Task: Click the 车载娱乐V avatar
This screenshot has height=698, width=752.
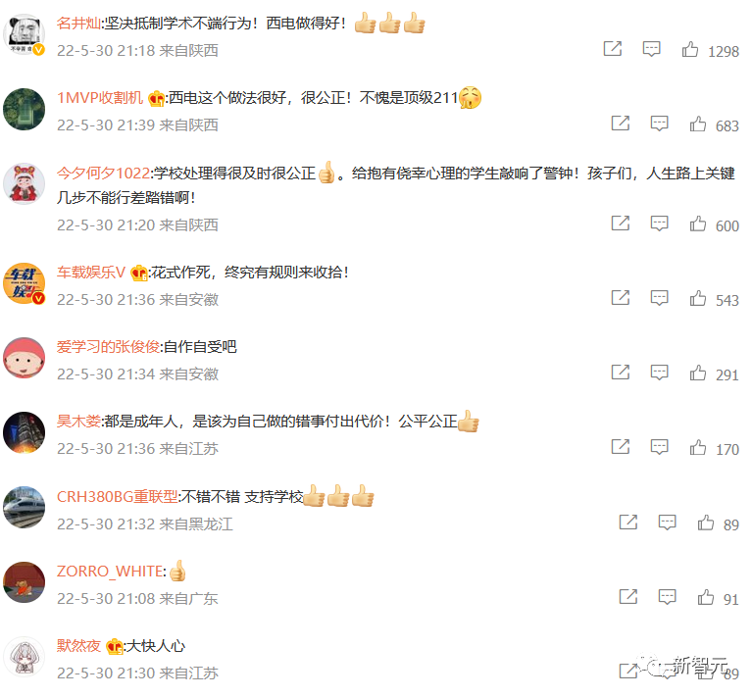Action: [24, 283]
